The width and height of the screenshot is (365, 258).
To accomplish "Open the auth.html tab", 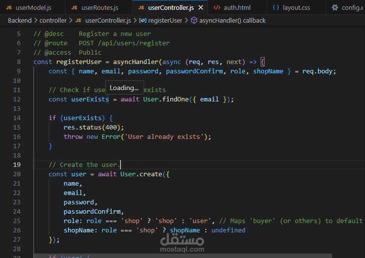I will click(x=237, y=8).
